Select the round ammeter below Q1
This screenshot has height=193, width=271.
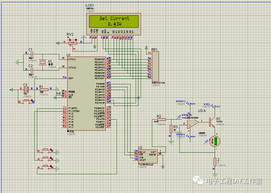pos(215,141)
